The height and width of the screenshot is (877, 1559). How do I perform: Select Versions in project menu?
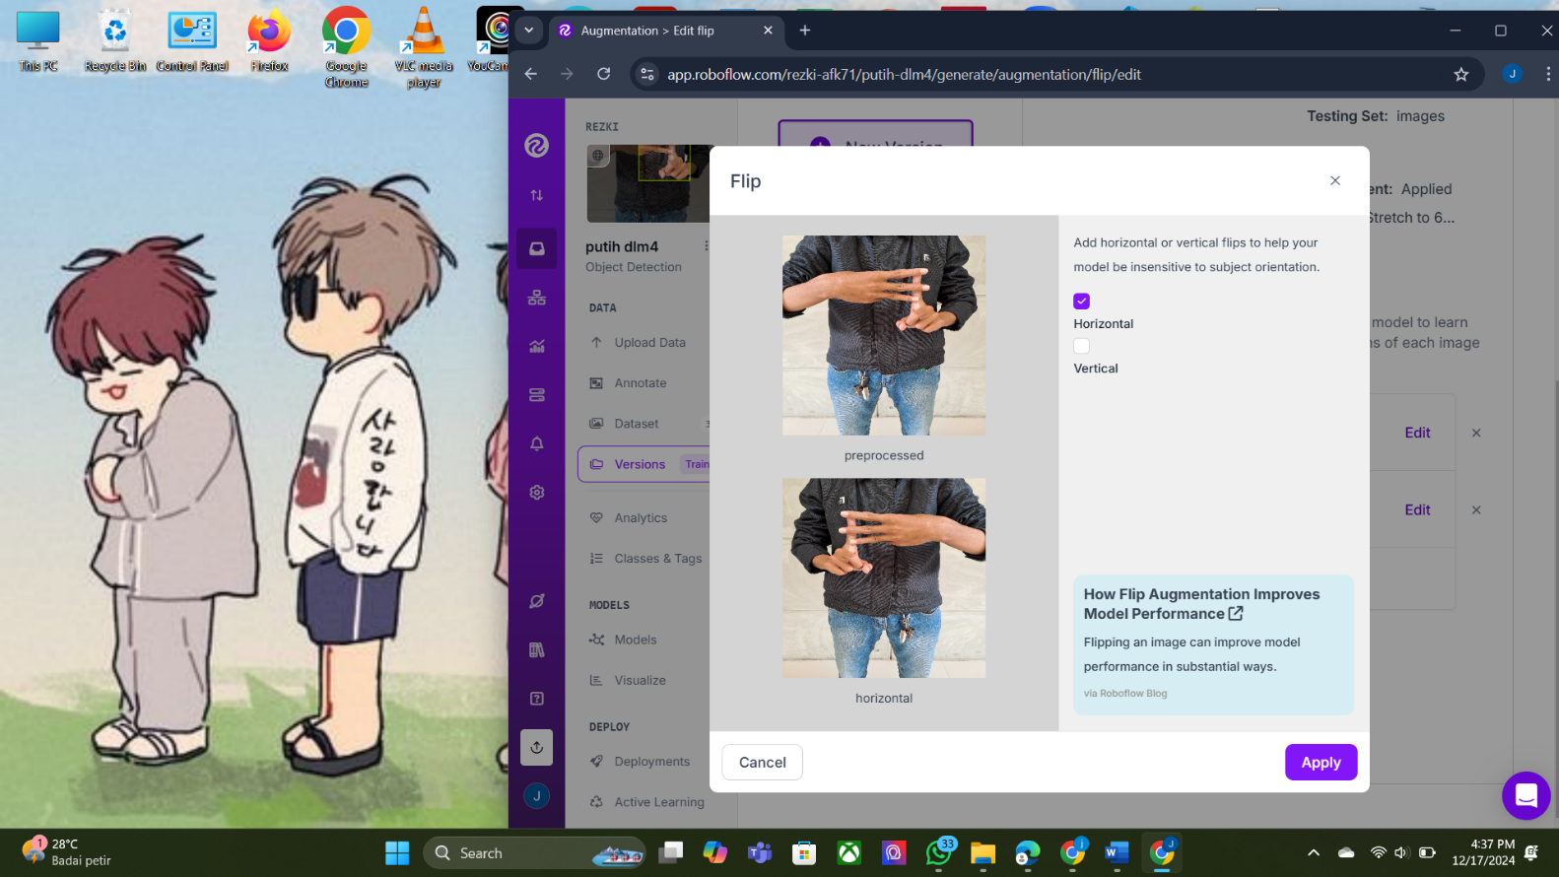pyautogui.click(x=643, y=464)
